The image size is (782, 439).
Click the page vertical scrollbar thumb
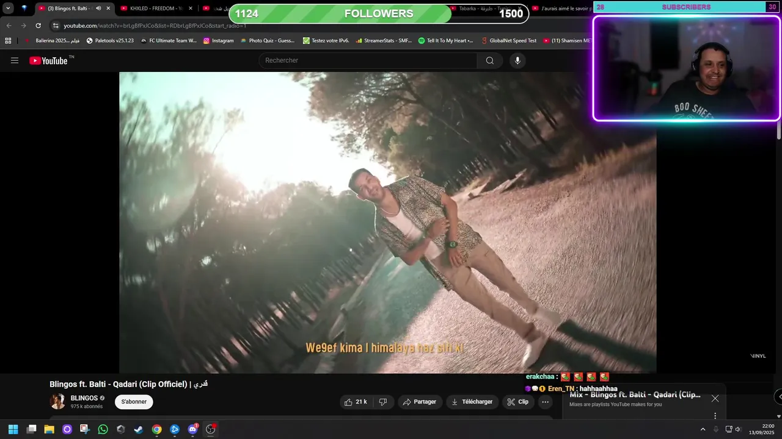pos(779,130)
